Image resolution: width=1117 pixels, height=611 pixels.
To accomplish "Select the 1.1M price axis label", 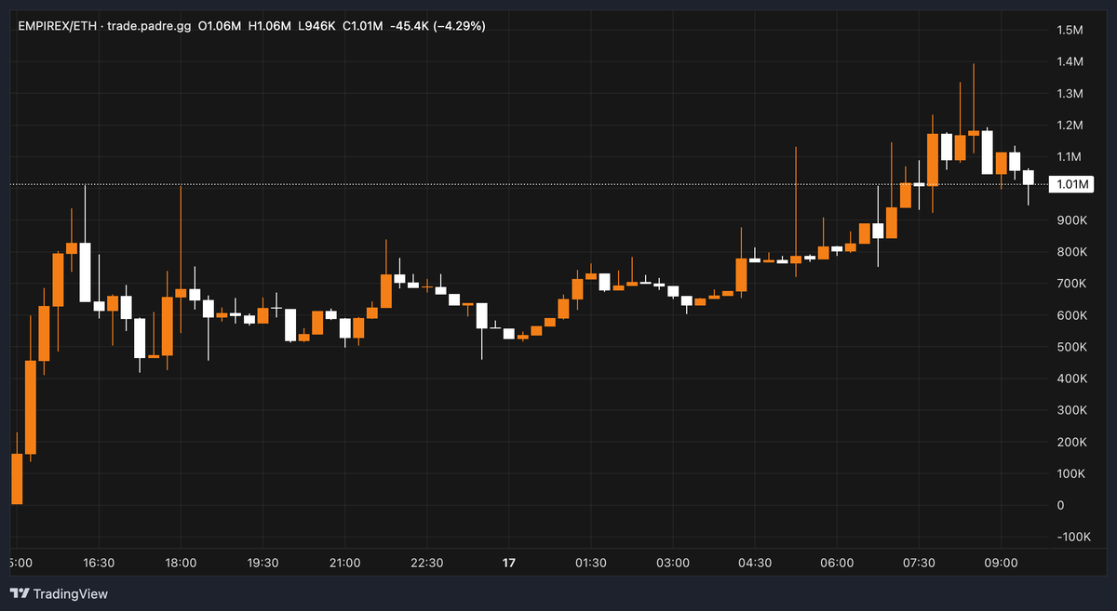I will click(x=1070, y=157).
